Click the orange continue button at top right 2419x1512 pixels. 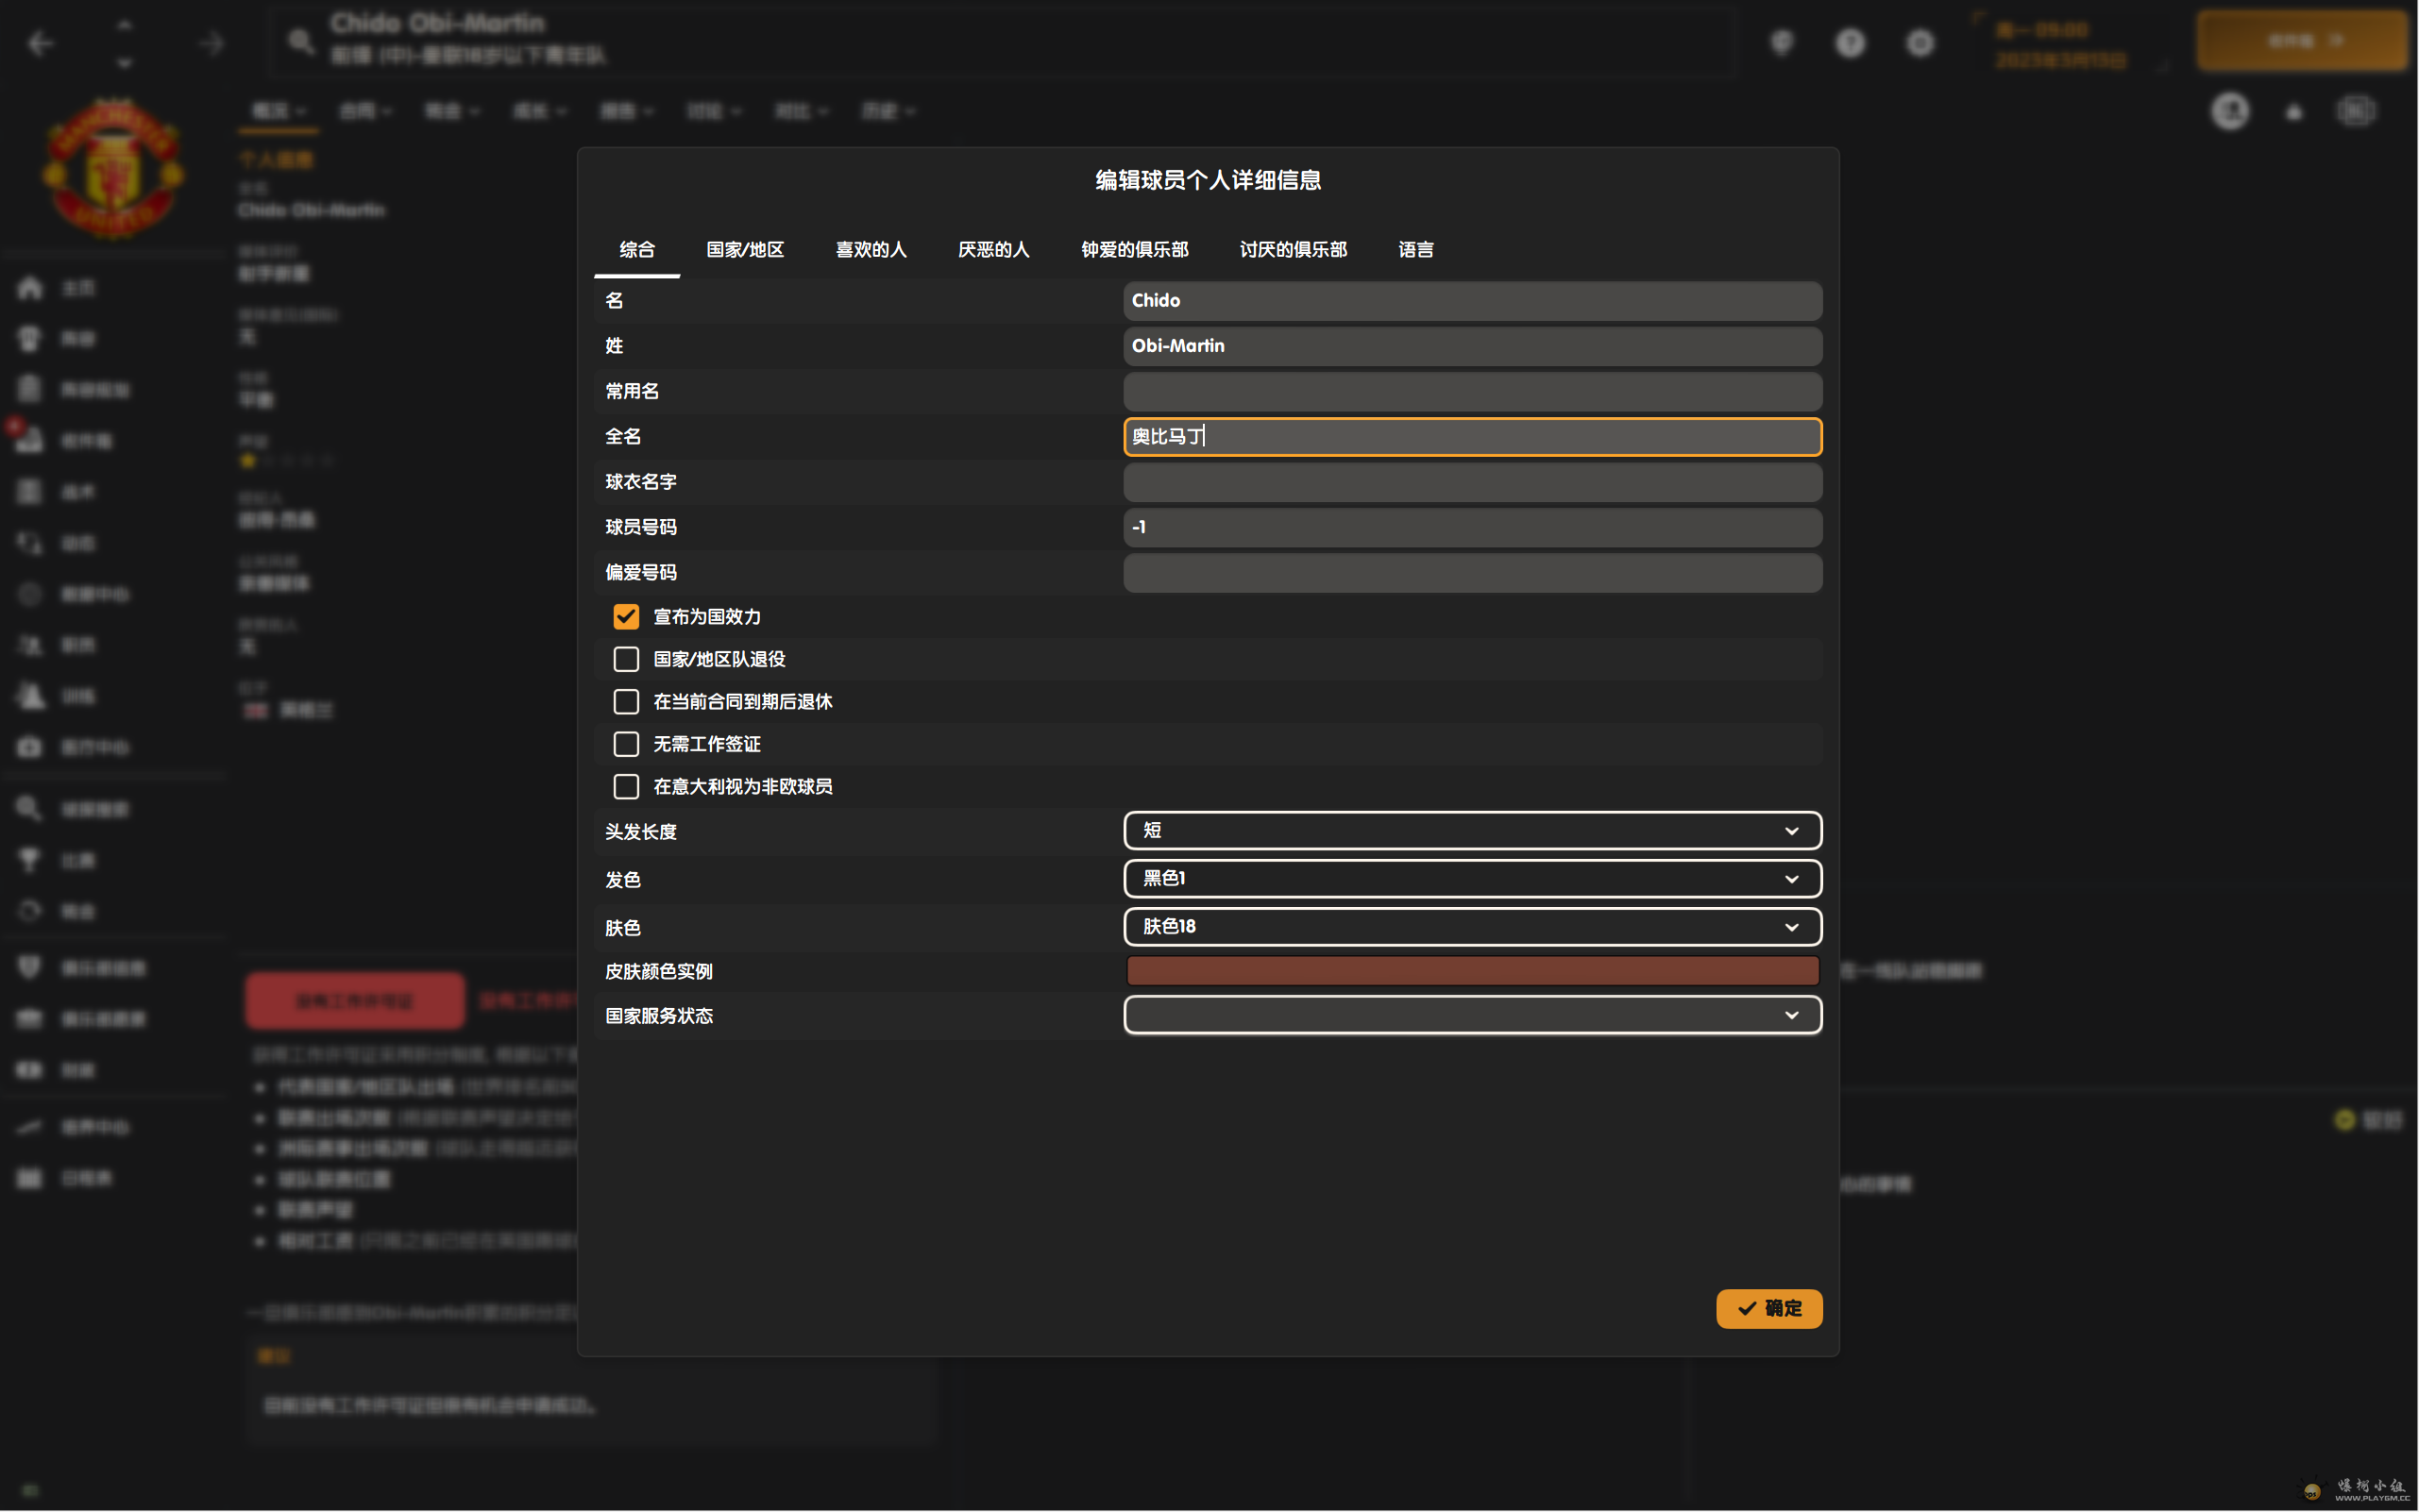coord(2302,41)
